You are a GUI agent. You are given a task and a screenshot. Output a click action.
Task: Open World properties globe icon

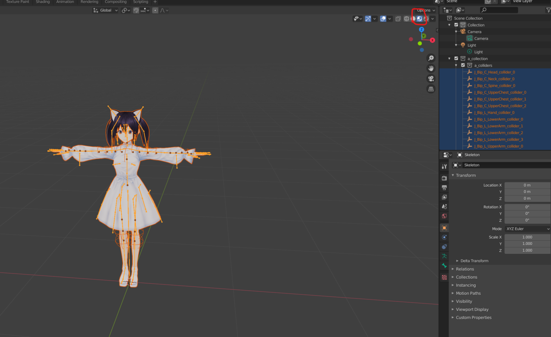[444, 216]
